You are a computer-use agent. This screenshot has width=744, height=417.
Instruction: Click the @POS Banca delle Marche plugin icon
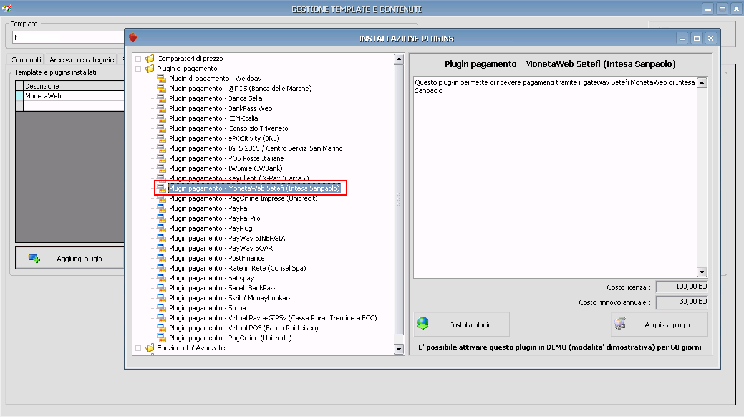(x=162, y=89)
